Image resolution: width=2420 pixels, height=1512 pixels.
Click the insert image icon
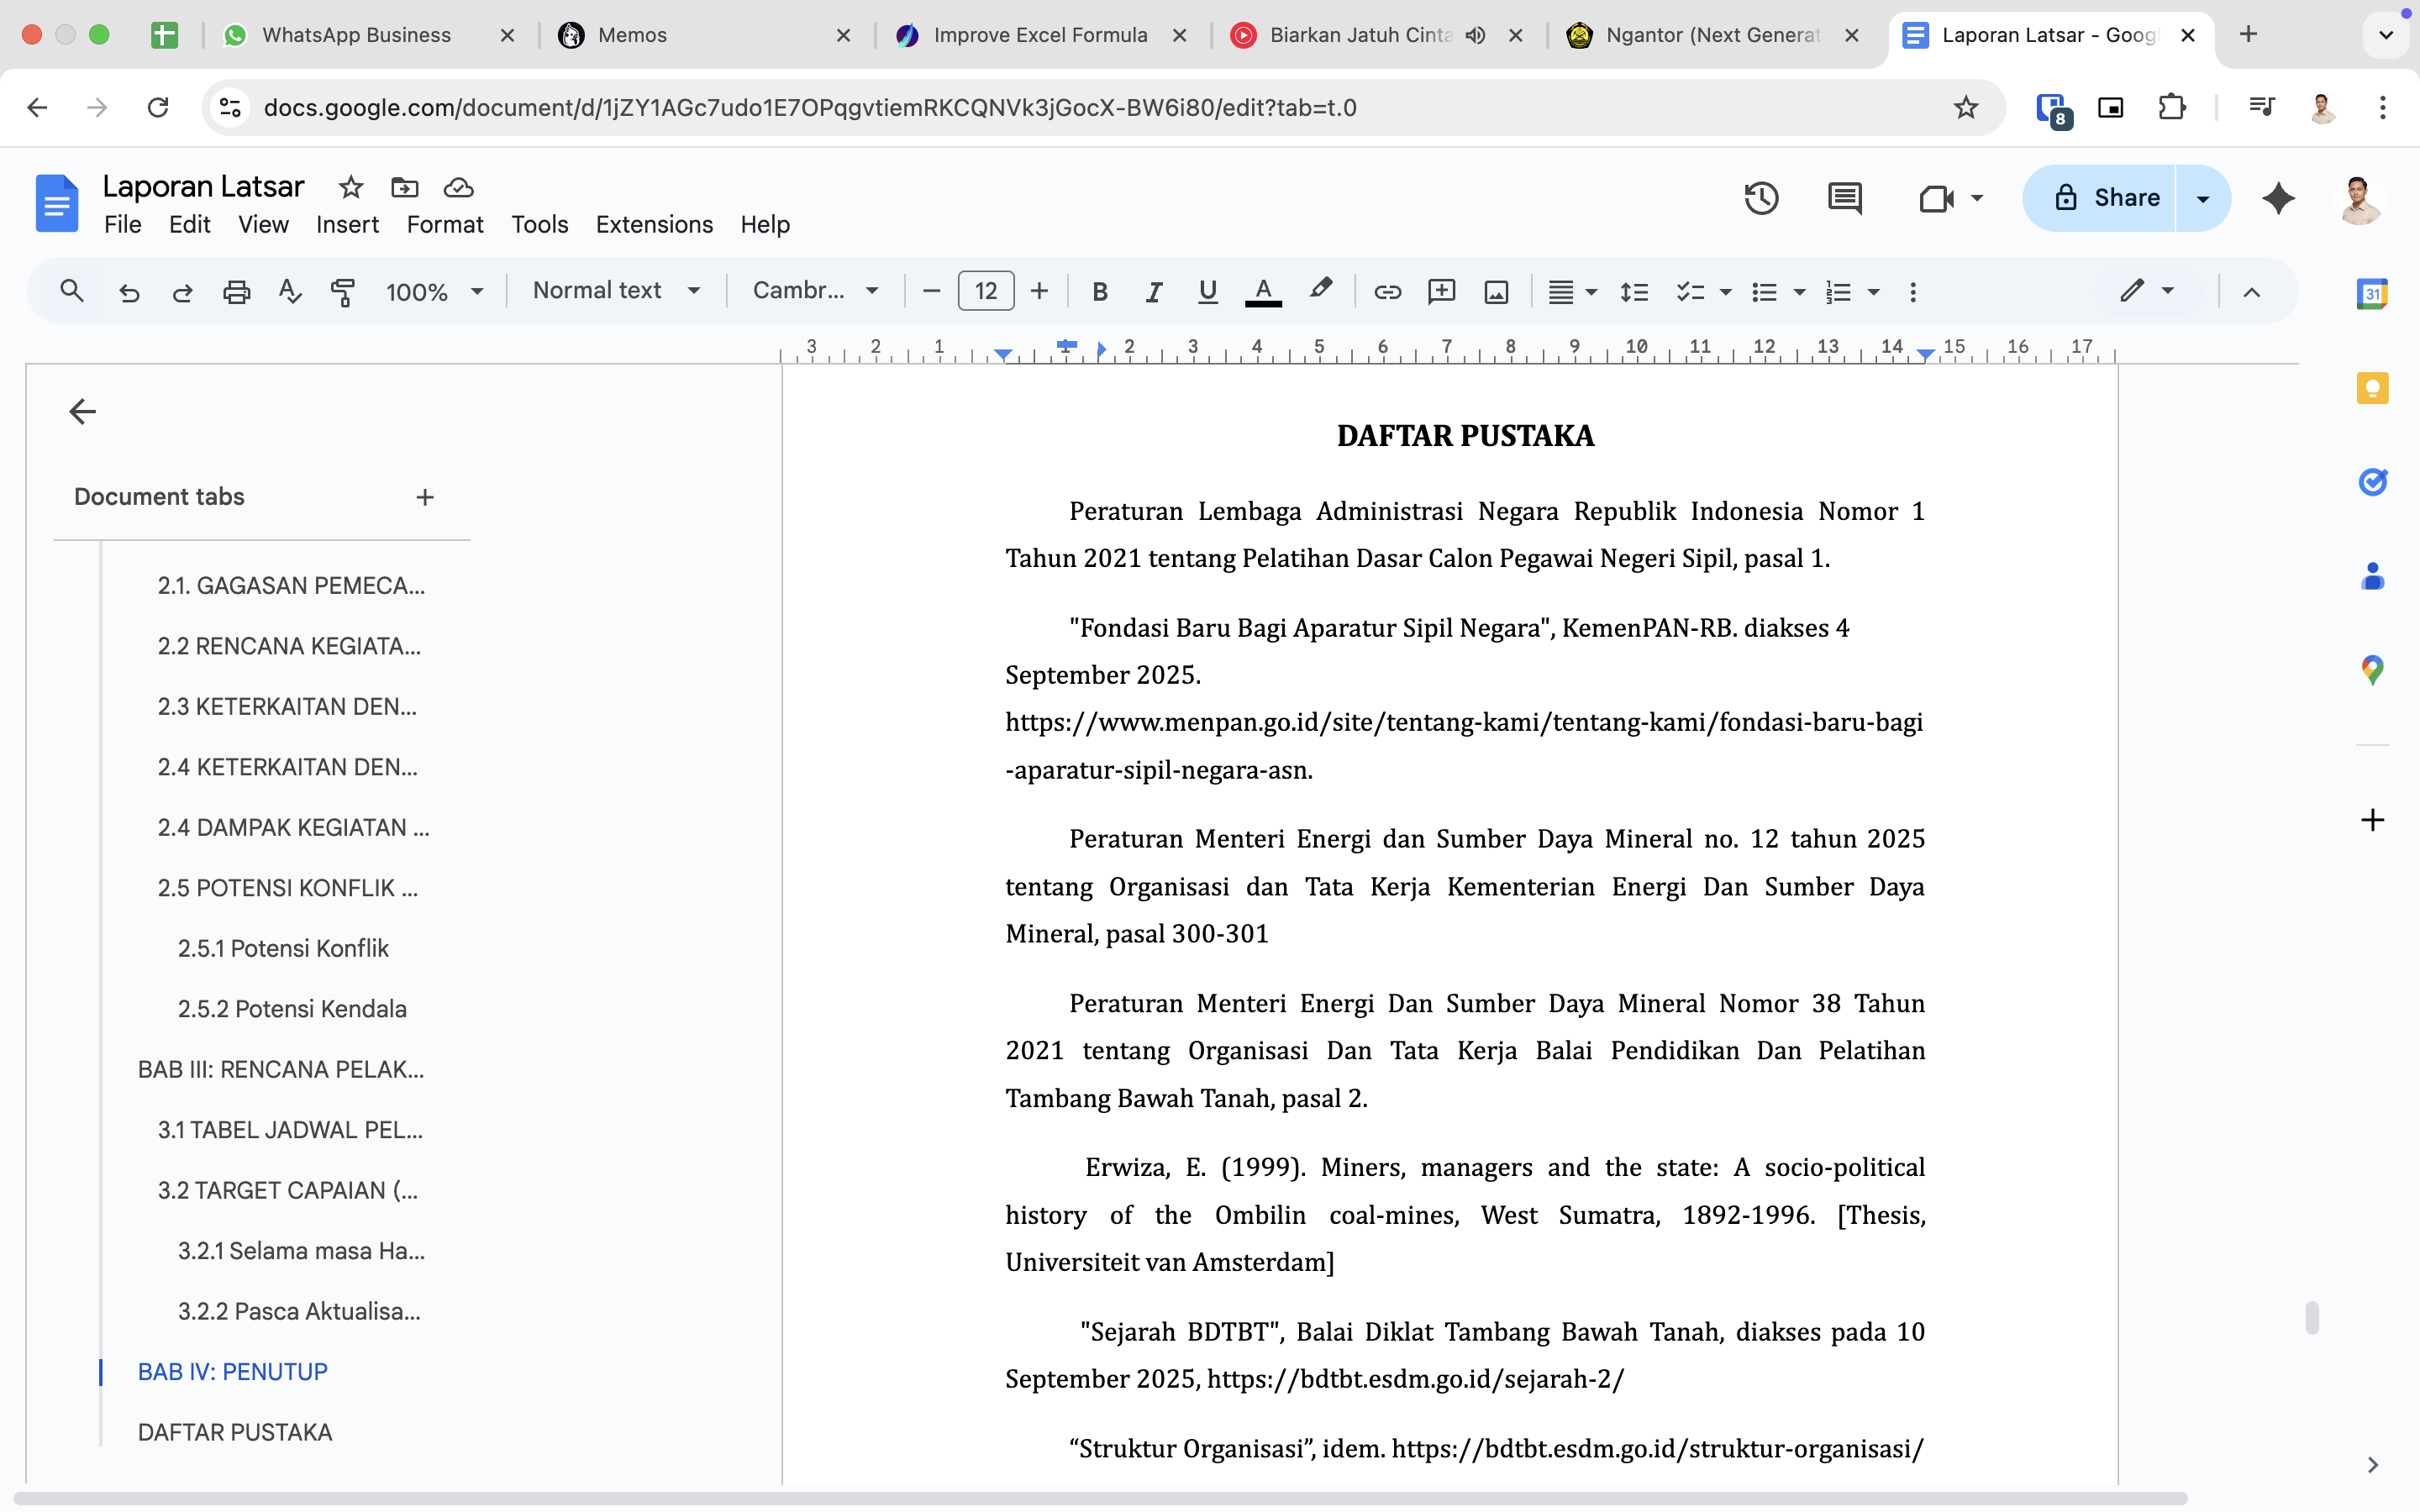(1496, 292)
